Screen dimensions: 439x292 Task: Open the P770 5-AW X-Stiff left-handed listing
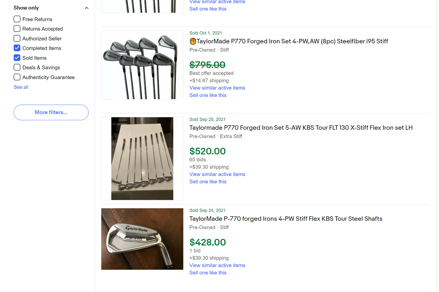click(x=301, y=128)
